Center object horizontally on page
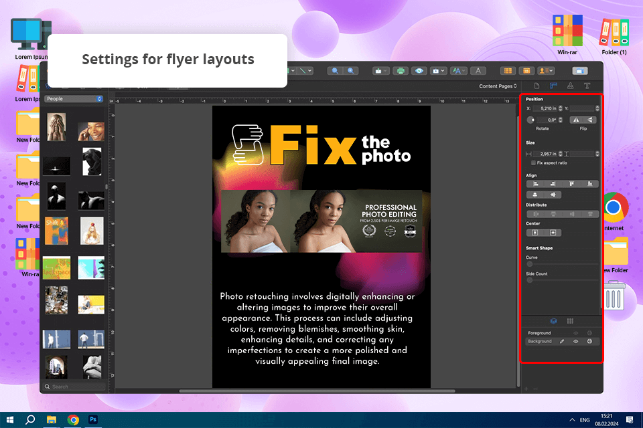The height and width of the screenshot is (428, 643). coord(534,233)
